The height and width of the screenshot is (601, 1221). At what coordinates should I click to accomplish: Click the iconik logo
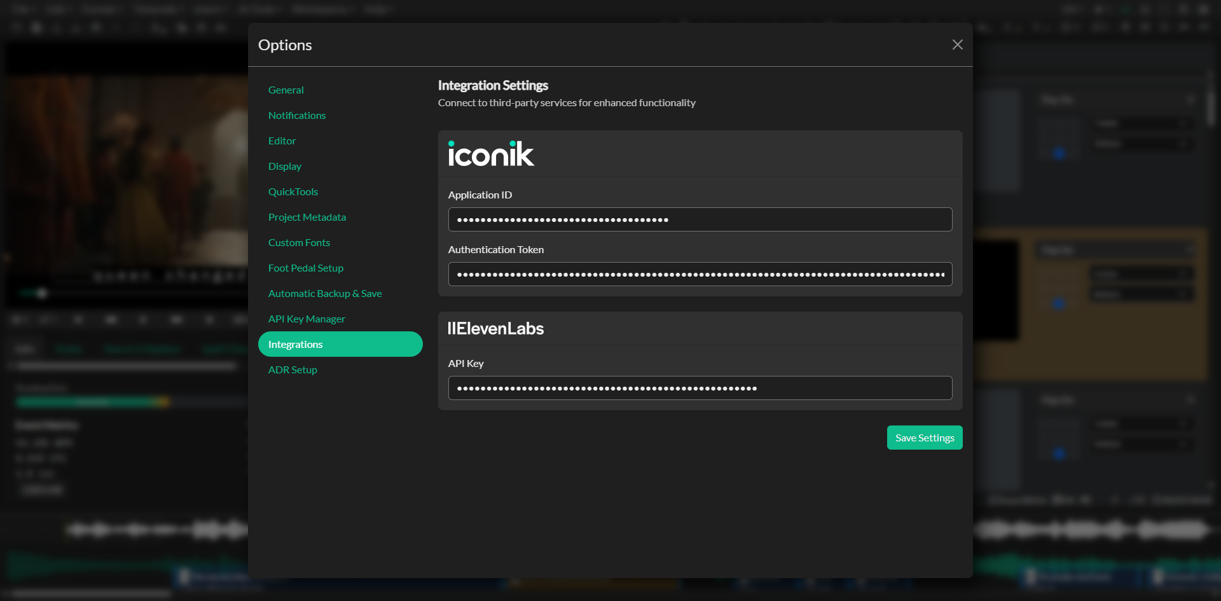click(x=491, y=153)
